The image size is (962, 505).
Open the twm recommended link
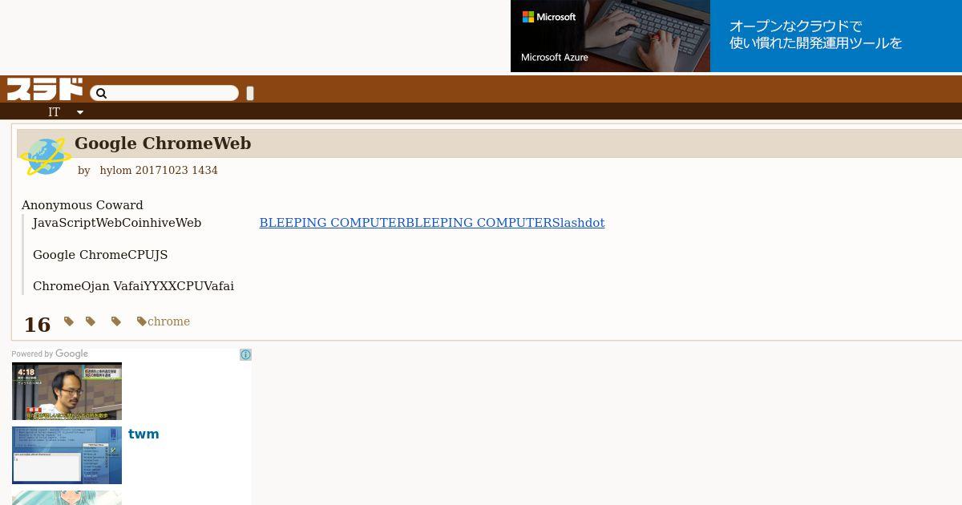pos(143,434)
